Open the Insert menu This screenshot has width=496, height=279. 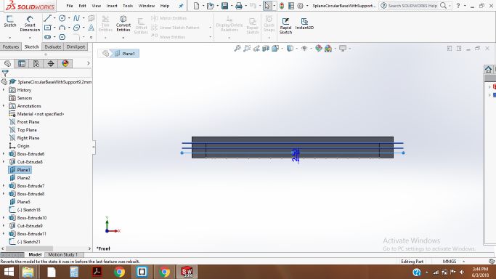[112, 6]
